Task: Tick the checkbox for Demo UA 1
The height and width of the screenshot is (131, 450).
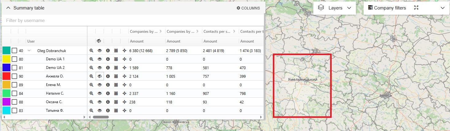Action: point(14,59)
